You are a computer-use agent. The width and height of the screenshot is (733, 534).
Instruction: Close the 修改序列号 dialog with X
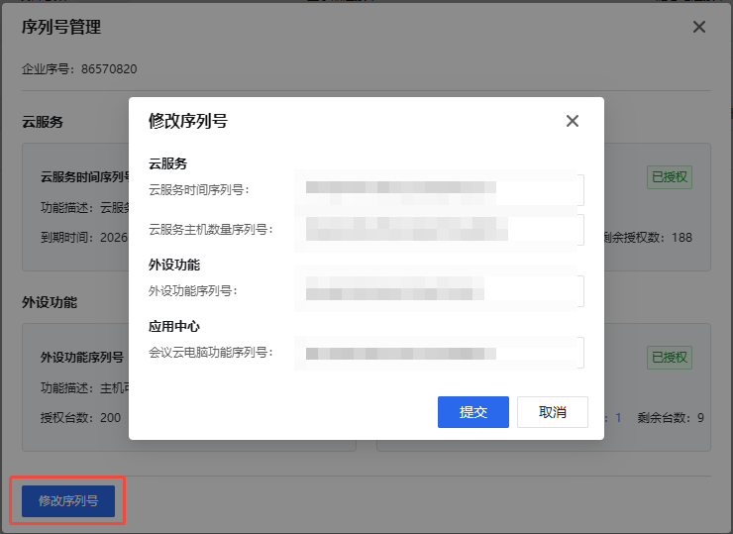[572, 121]
